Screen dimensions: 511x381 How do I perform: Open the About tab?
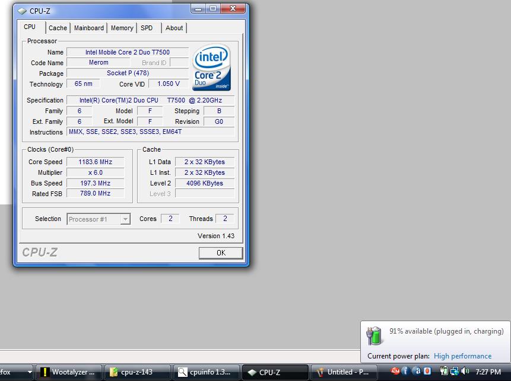tap(174, 28)
